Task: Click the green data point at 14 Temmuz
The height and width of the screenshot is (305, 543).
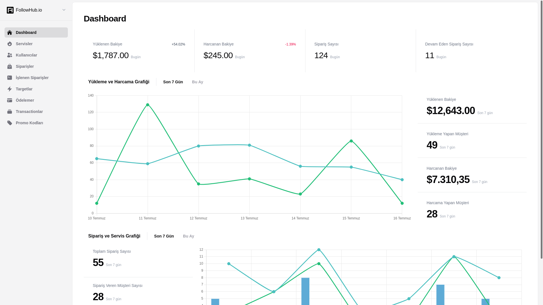Action: [300, 194]
